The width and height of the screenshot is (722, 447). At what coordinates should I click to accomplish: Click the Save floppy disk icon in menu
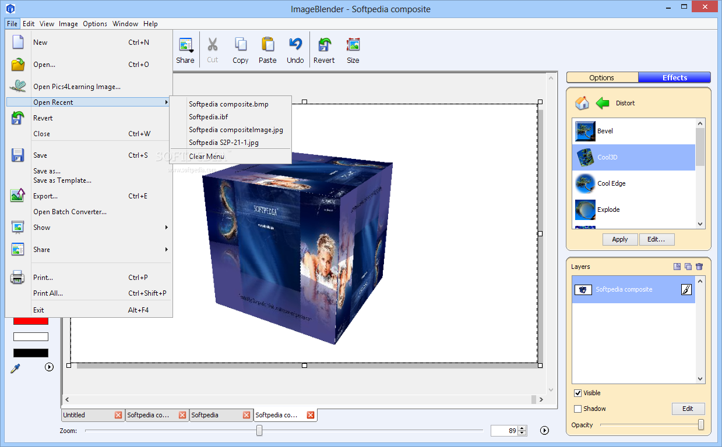pyautogui.click(x=18, y=155)
